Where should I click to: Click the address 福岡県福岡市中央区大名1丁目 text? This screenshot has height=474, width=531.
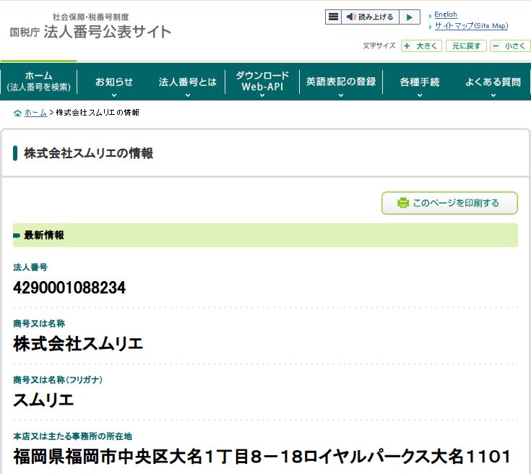[131, 456]
